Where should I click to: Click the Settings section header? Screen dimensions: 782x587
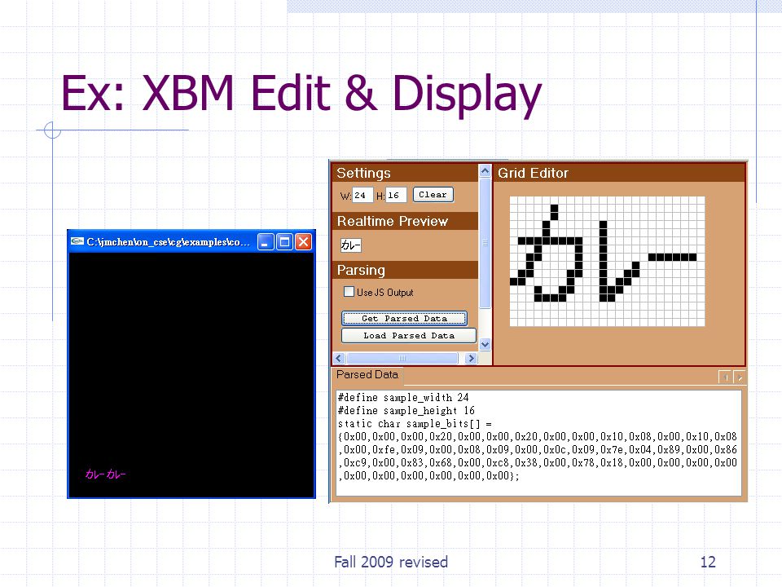[405, 173]
